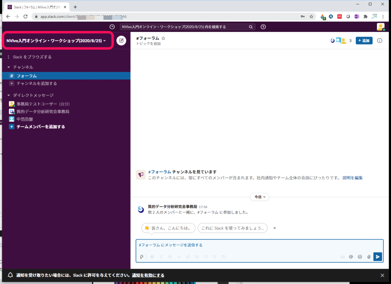
Task: Close the Slack browser tab
Action: tap(65, 7)
